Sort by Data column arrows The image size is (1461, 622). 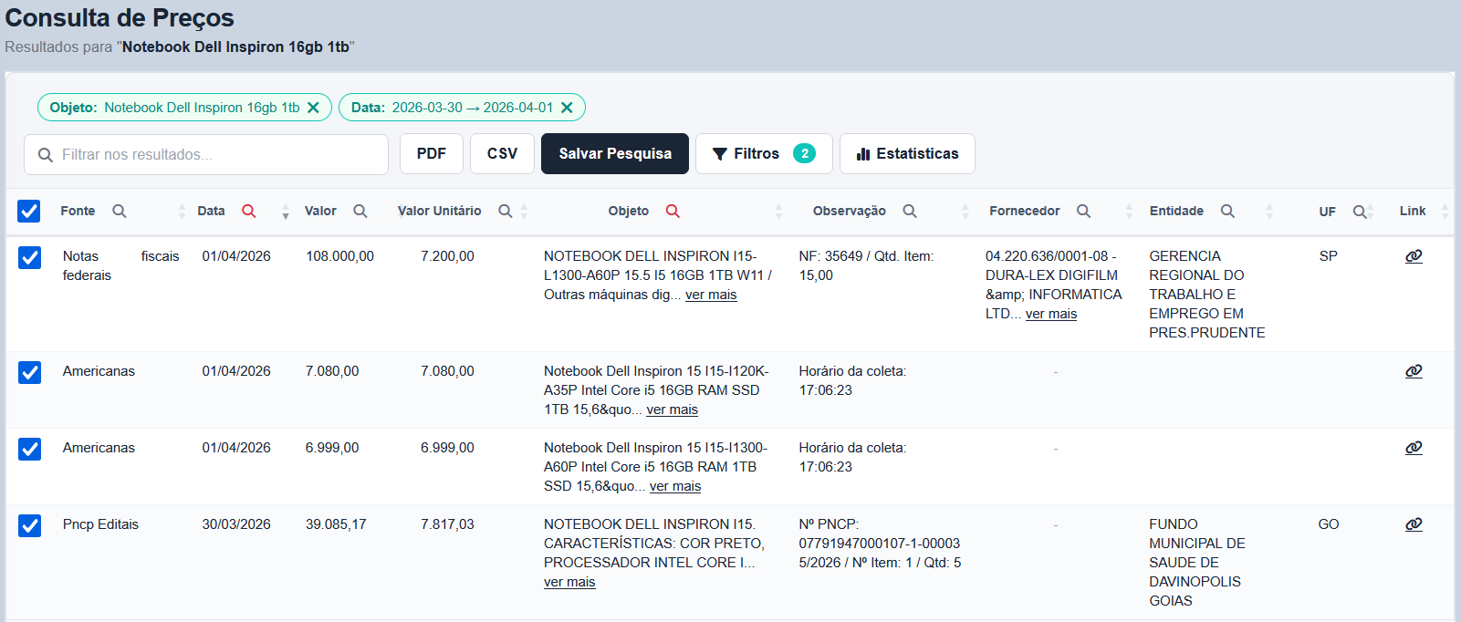pyautogui.click(x=286, y=212)
